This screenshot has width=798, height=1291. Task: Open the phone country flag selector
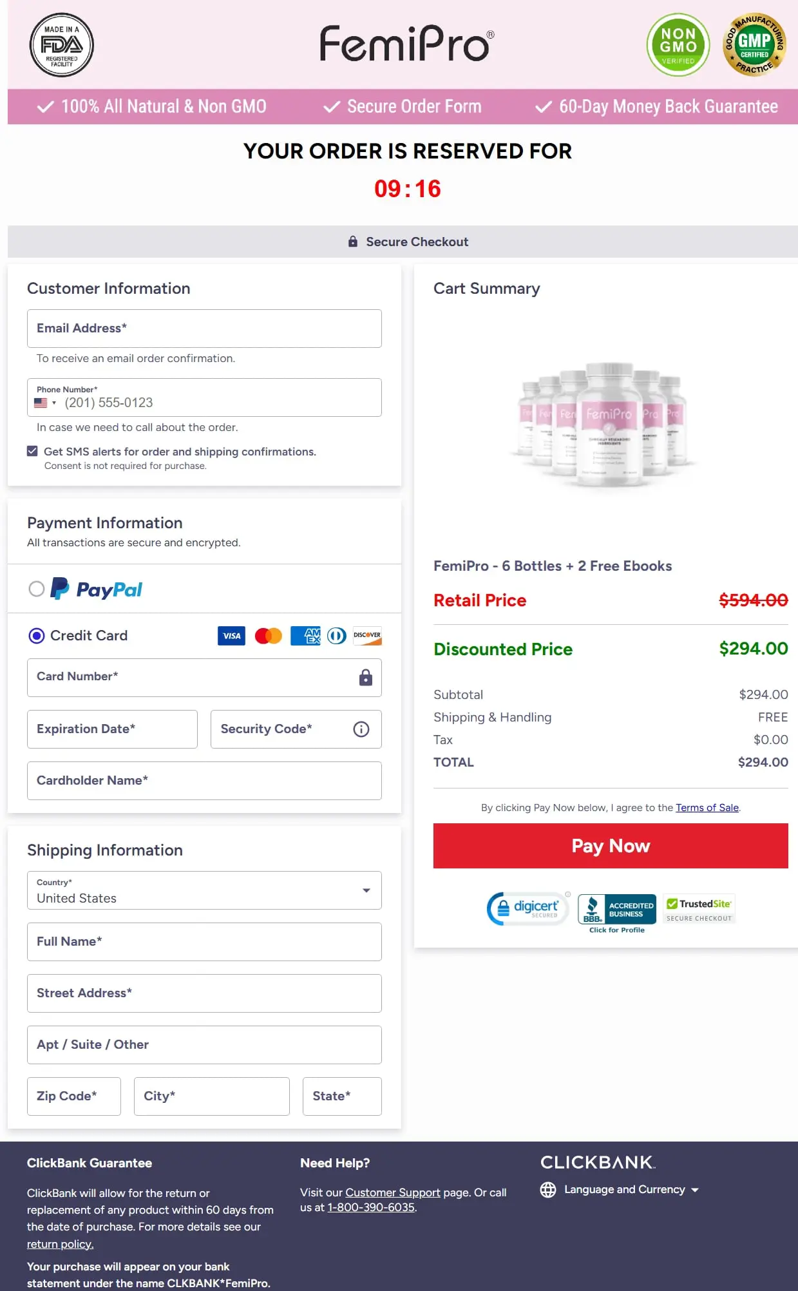point(46,402)
